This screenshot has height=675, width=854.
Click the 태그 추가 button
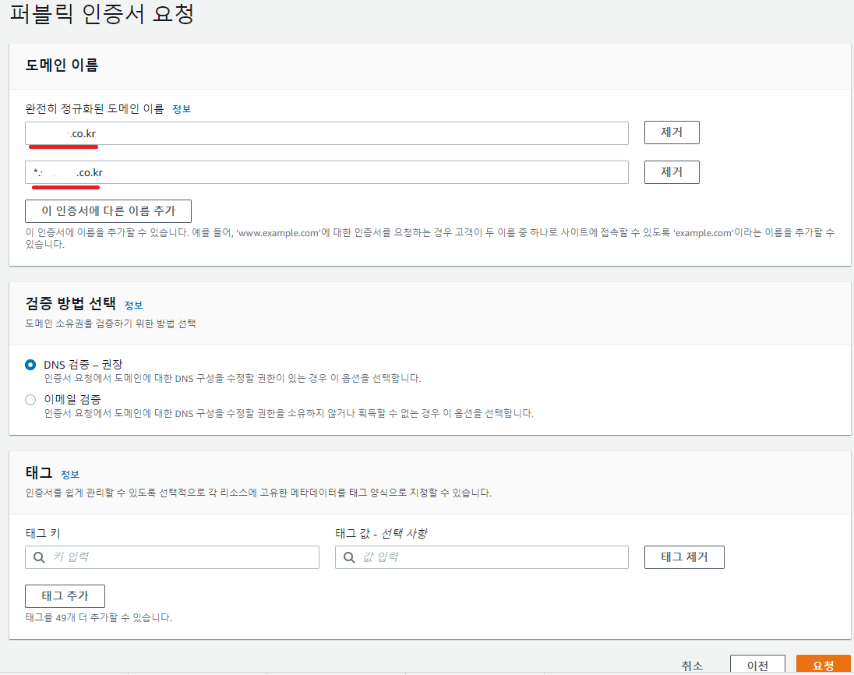65,596
